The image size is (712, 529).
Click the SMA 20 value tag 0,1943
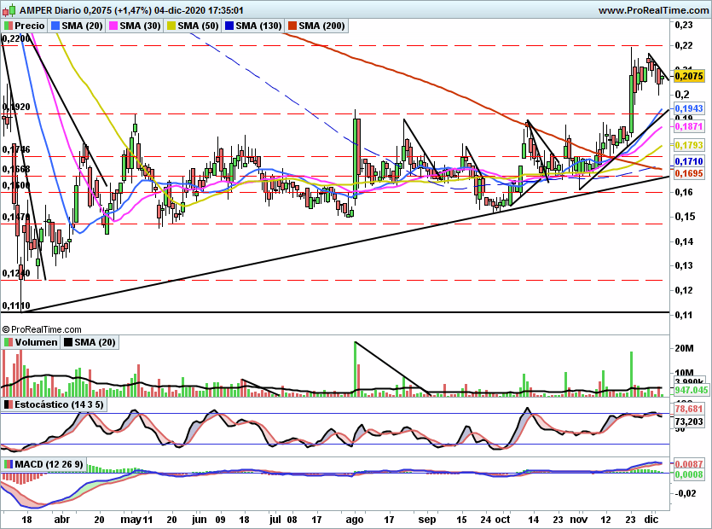click(x=689, y=108)
